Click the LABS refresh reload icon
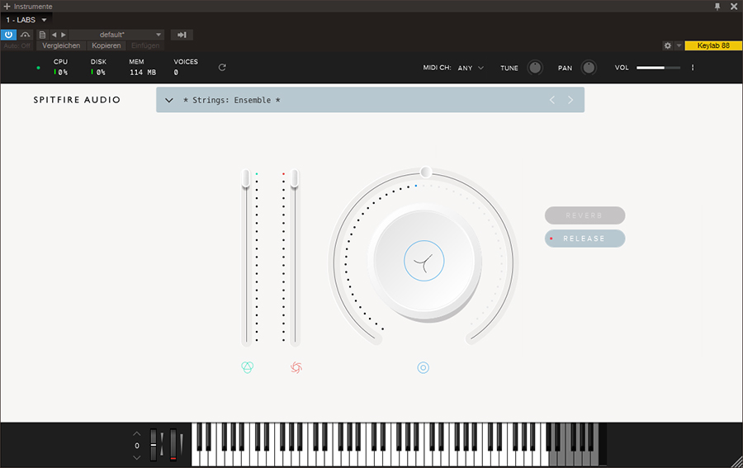Viewport: 743px width, 468px height. [222, 67]
